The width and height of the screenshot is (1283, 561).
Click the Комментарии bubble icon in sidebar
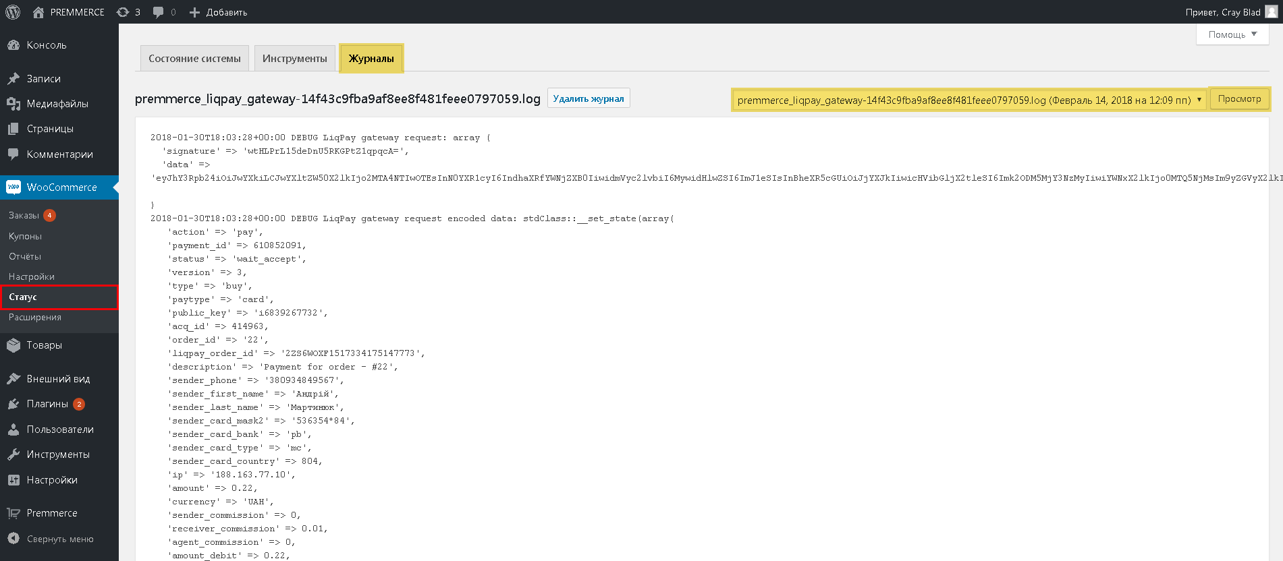point(13,154)
